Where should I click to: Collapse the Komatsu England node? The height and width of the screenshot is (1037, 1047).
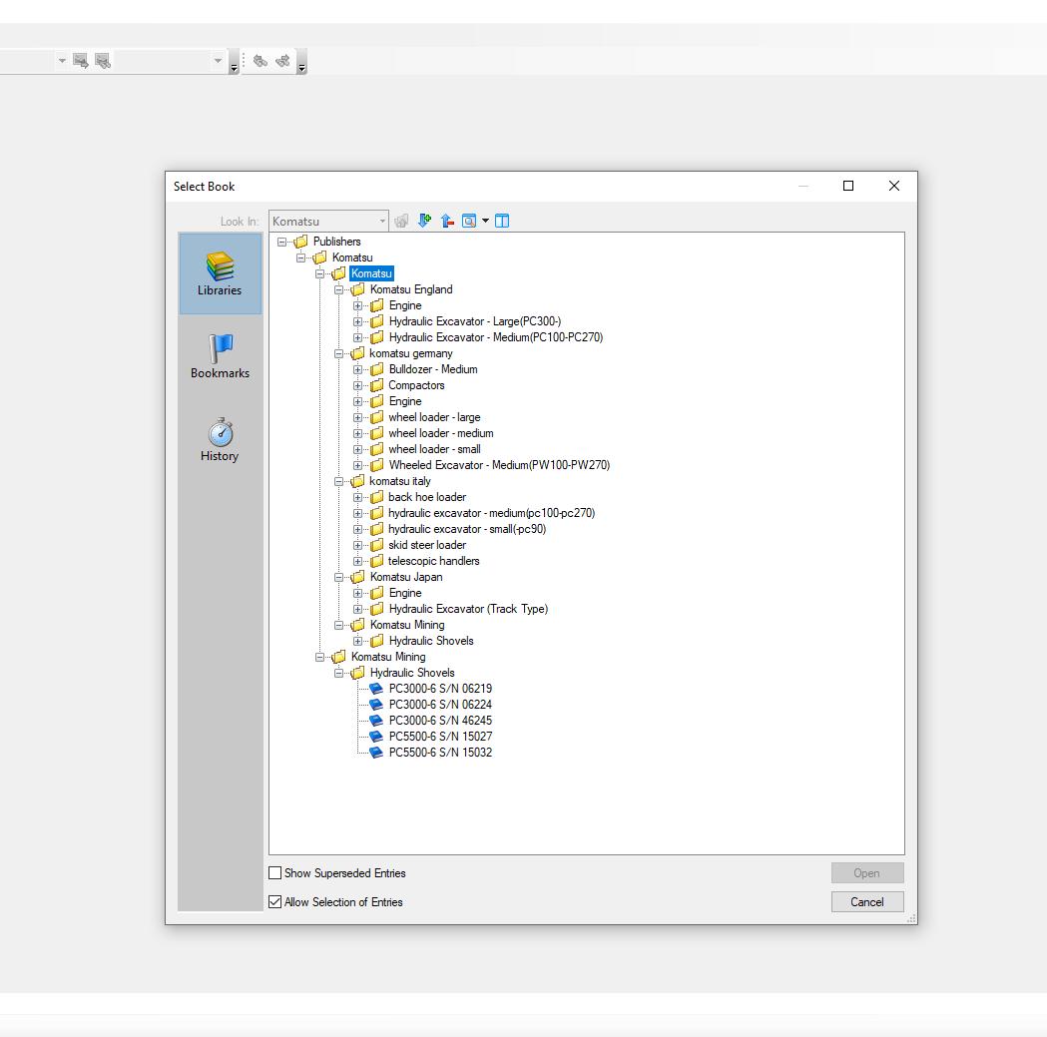pyautogui.click(x=338, y=289)
